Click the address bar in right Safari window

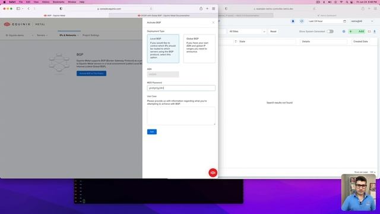(274, 9)
